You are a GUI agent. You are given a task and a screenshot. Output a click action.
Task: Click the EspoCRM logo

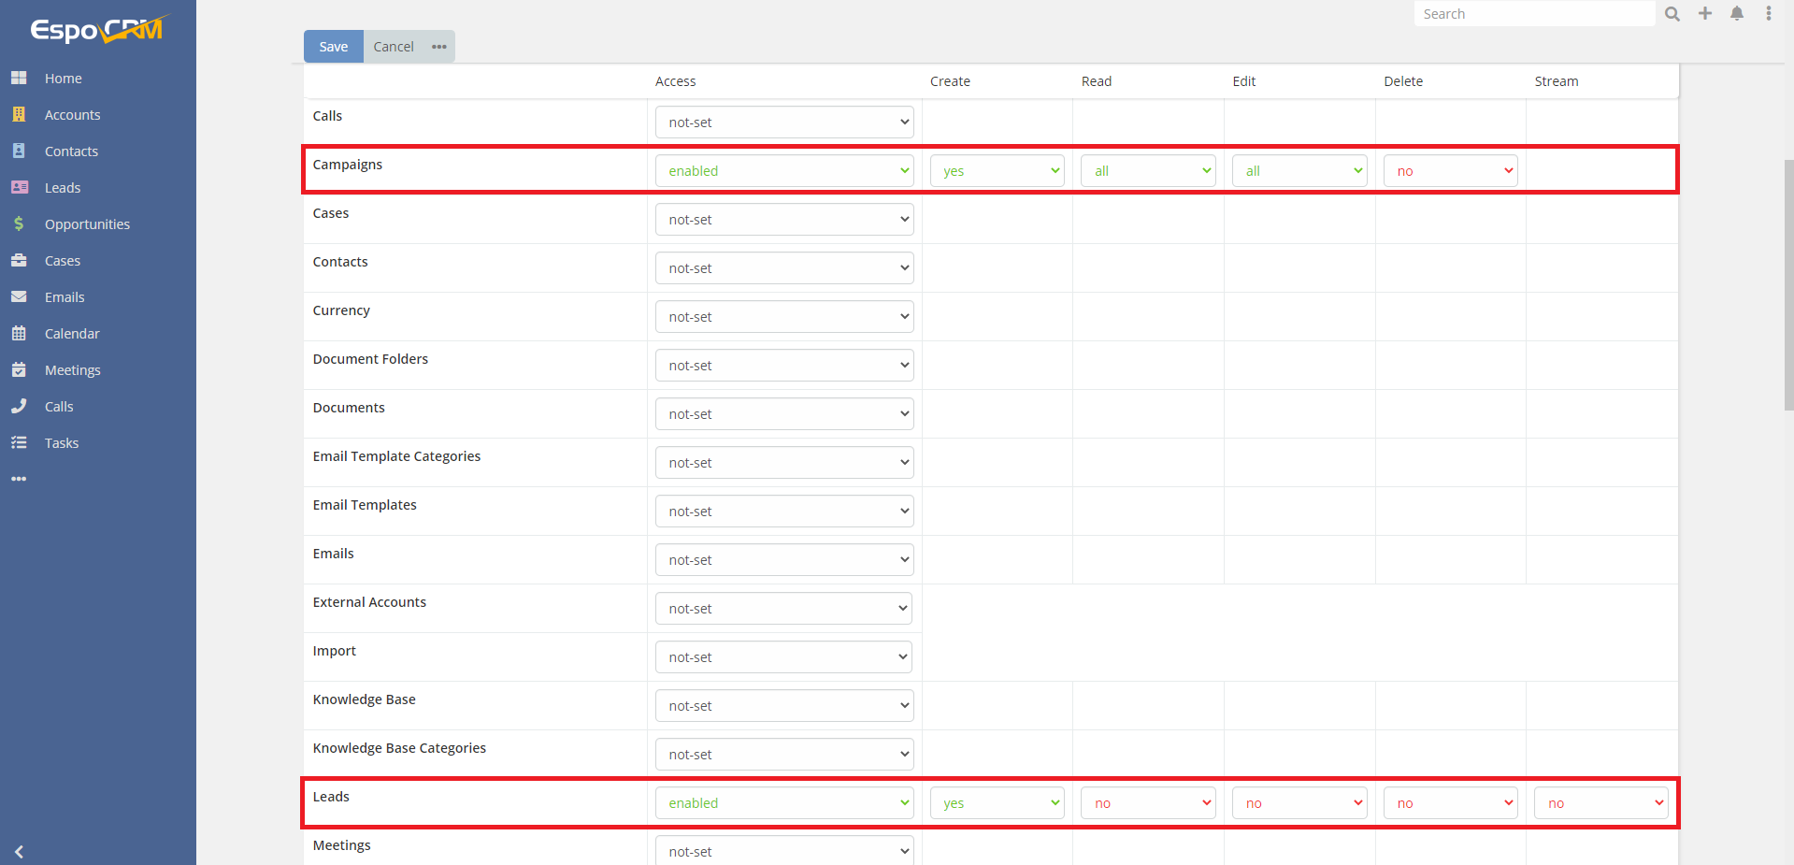[x=96, y=29]
